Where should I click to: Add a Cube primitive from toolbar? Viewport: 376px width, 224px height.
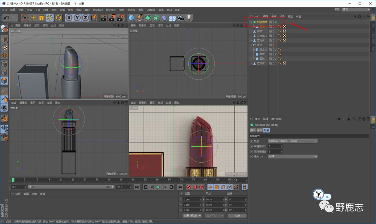(x=131, y=17)
